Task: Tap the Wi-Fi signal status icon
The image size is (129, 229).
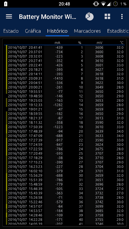Action: point(103,4)
